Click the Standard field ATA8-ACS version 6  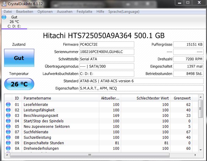(142, 81)
